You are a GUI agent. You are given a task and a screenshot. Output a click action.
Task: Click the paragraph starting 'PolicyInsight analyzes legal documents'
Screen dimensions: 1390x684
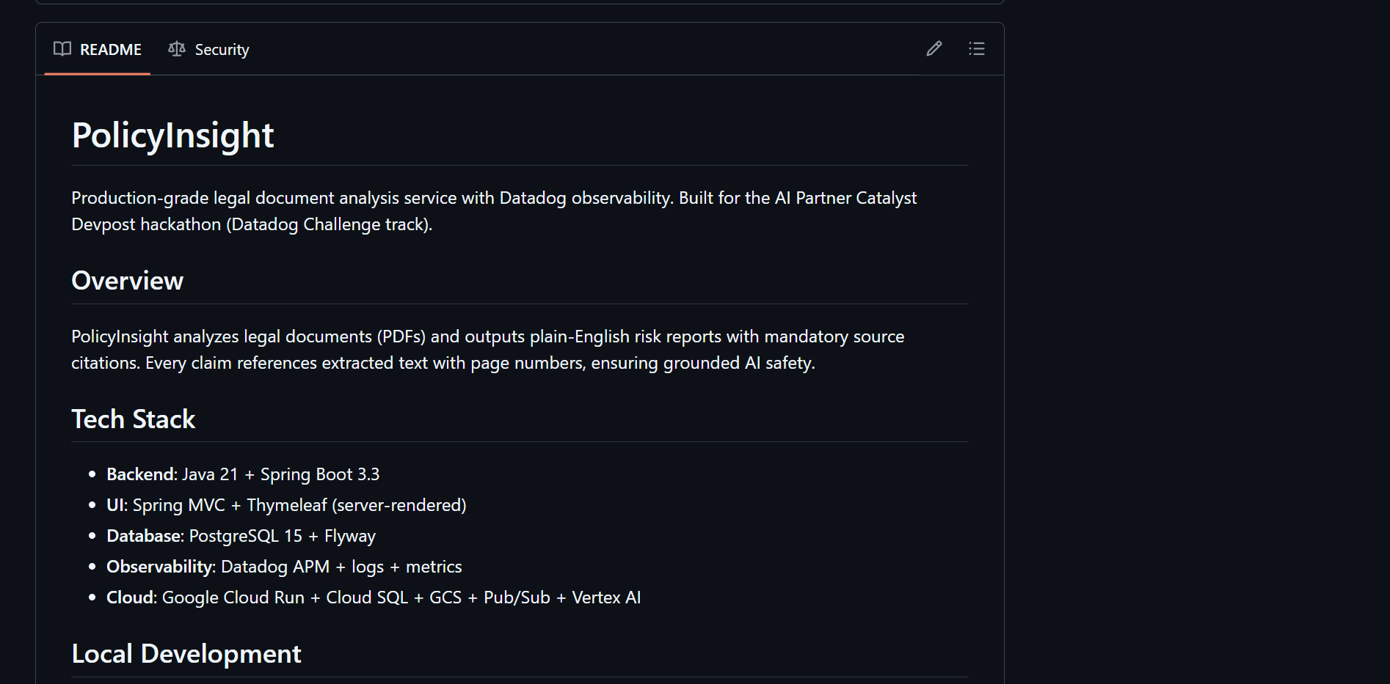(x=488, y=350)
